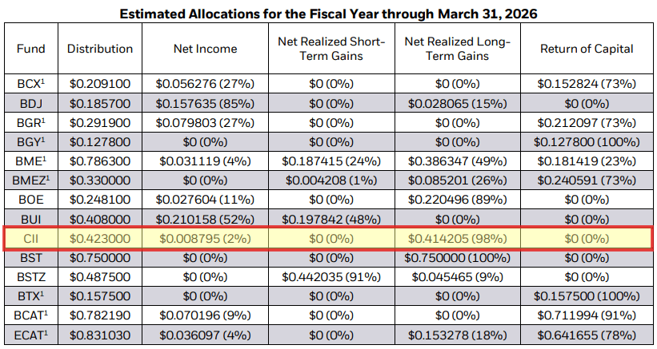Click the Net Income column header
The width and height of the screenshot is (657, 349).
click(x=205, y=49)
